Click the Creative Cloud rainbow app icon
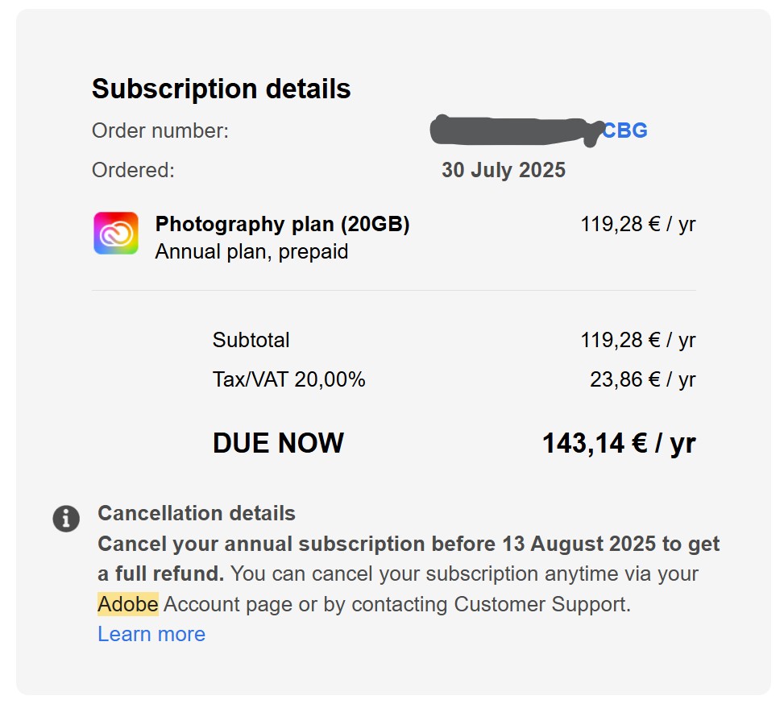The width and height of the screenshot is (784, 708). (115, 234)
